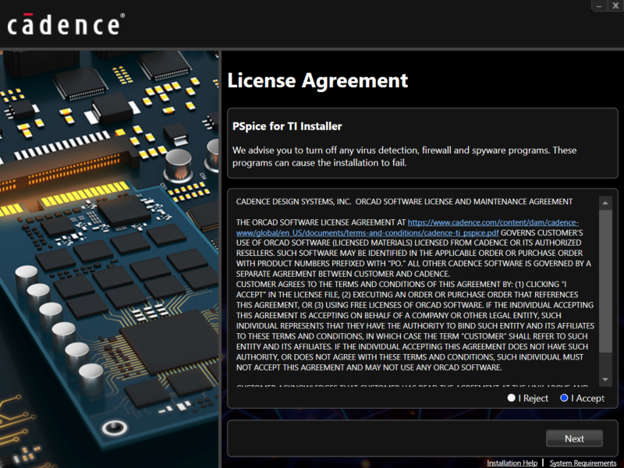
Task: Close the installer window
Action: [x=615, y=6]
